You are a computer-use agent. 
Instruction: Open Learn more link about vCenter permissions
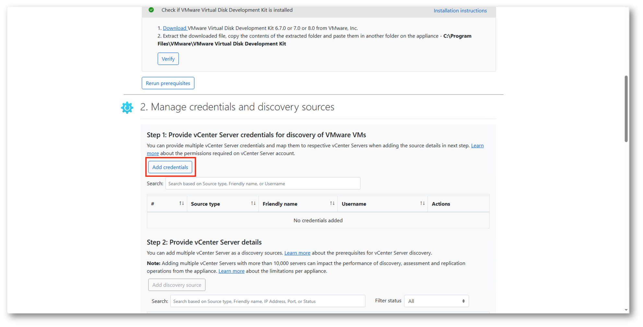point(477,146)
